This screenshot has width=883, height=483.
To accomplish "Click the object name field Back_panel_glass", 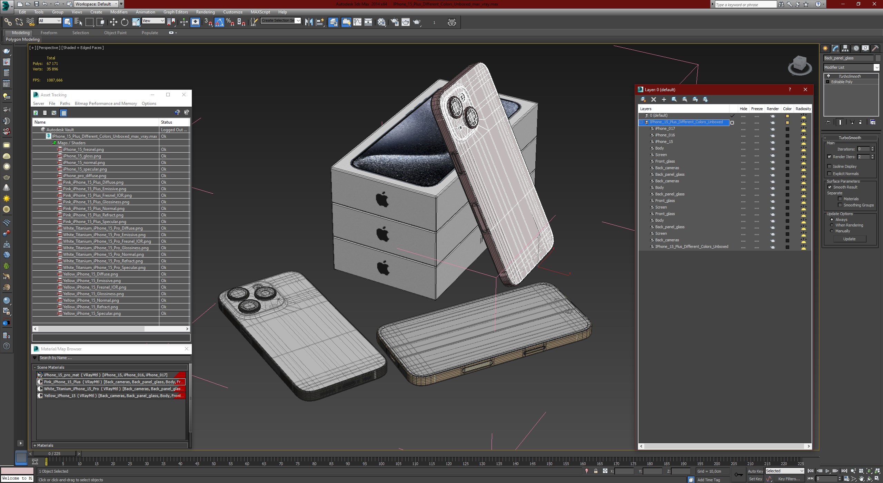I will [x=849, y=58].
